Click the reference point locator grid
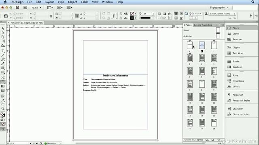Image resolution: width=259 pixels, height=145 pixels. point(6,16)
